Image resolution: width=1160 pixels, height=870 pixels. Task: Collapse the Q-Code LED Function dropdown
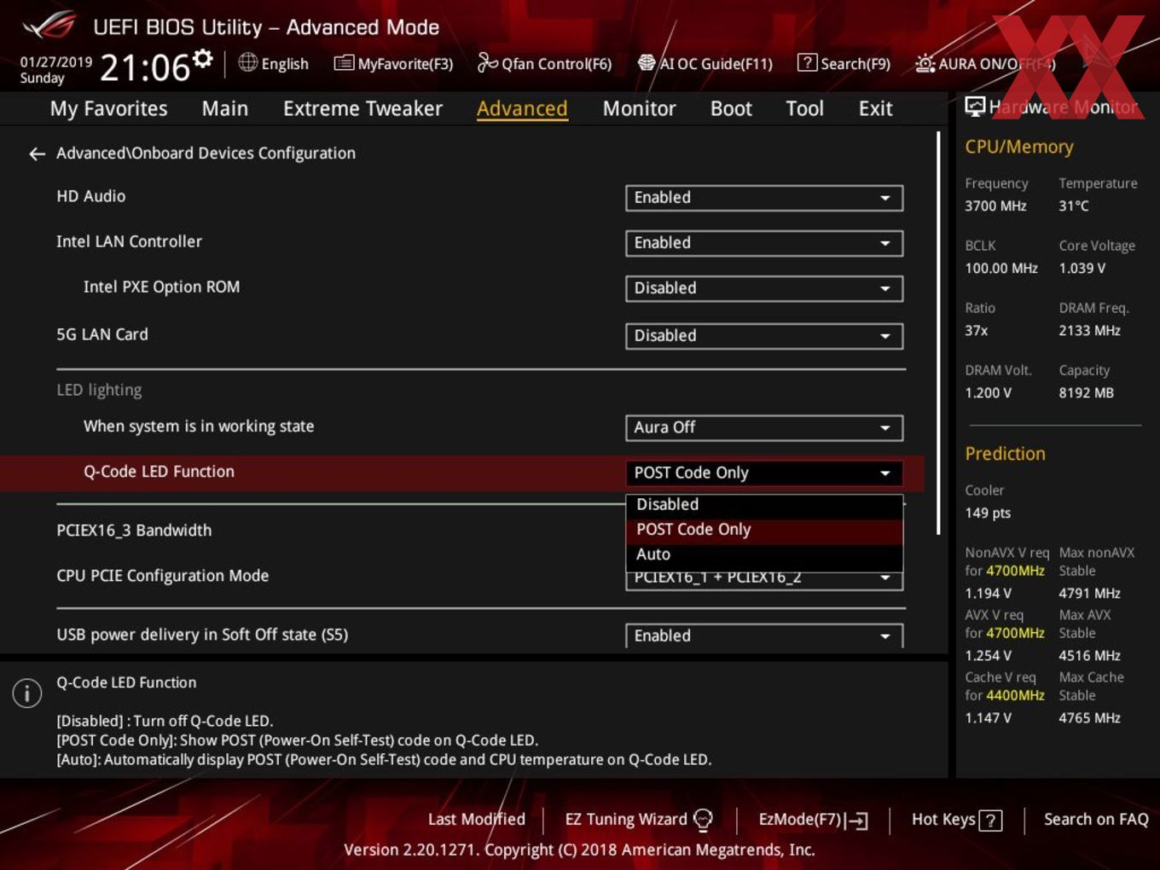tap(764, 473)
